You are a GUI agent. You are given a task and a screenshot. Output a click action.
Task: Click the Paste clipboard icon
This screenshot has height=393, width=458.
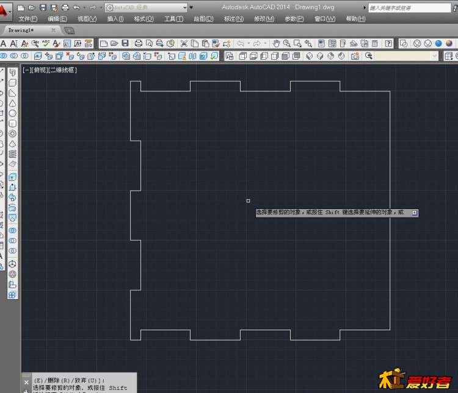coord(205,44)
